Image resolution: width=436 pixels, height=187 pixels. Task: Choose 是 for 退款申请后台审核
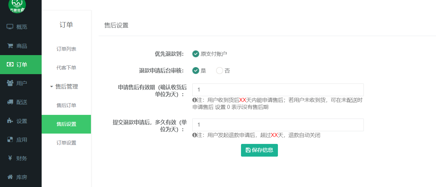pos(196,70)
